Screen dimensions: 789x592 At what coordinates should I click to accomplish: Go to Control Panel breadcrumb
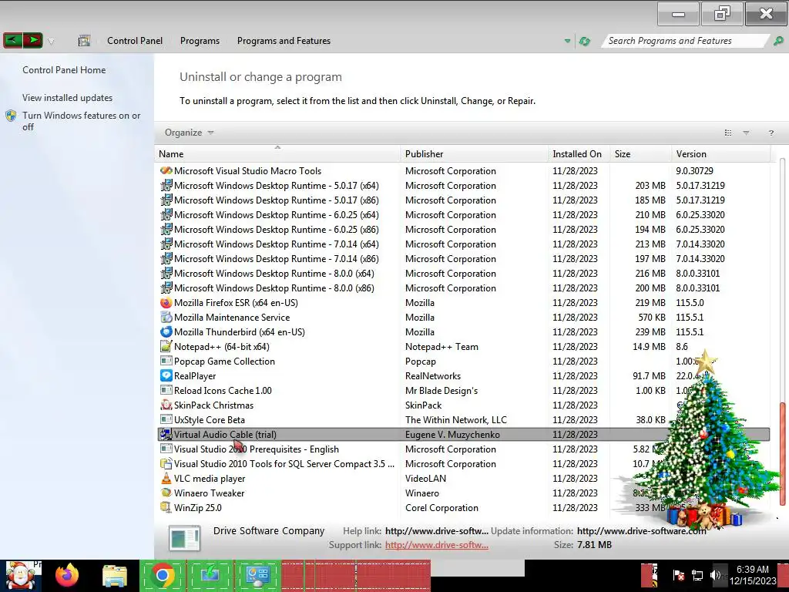[134, 41]
